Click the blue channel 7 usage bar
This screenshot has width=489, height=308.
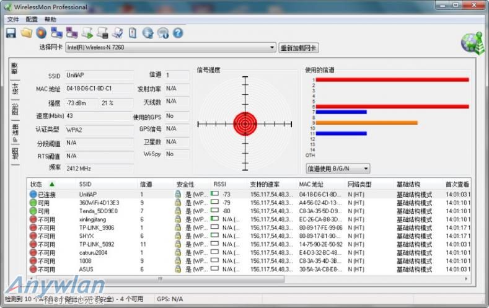click(341, 112)
